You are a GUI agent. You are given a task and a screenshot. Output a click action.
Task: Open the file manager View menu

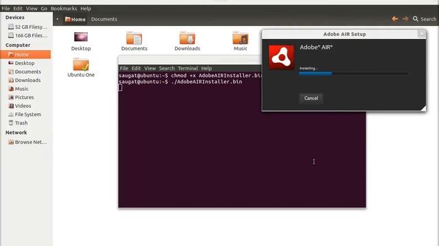click(x=32, y=8)
